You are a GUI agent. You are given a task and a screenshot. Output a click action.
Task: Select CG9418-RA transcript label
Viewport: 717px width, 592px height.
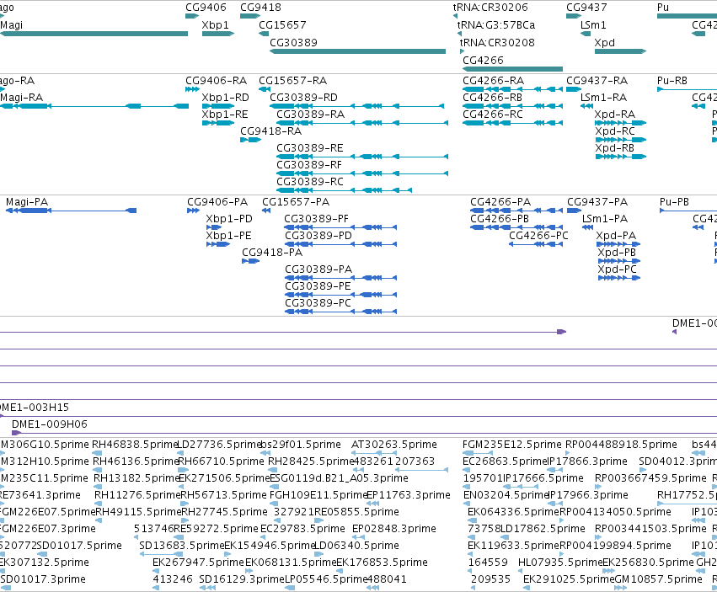pyautogui.click(x=271, y=131)
